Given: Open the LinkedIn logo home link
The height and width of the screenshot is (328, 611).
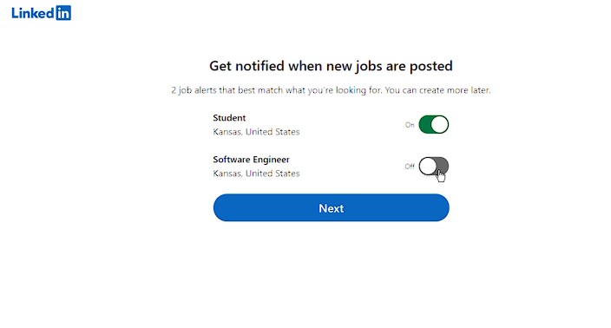Looking at the screenshot, I should point(42,13).
